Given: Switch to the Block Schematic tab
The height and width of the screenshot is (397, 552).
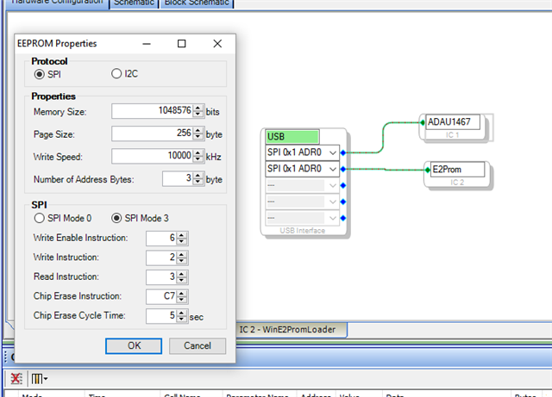Looking at the screenshot, I should (x=197, y=3).
